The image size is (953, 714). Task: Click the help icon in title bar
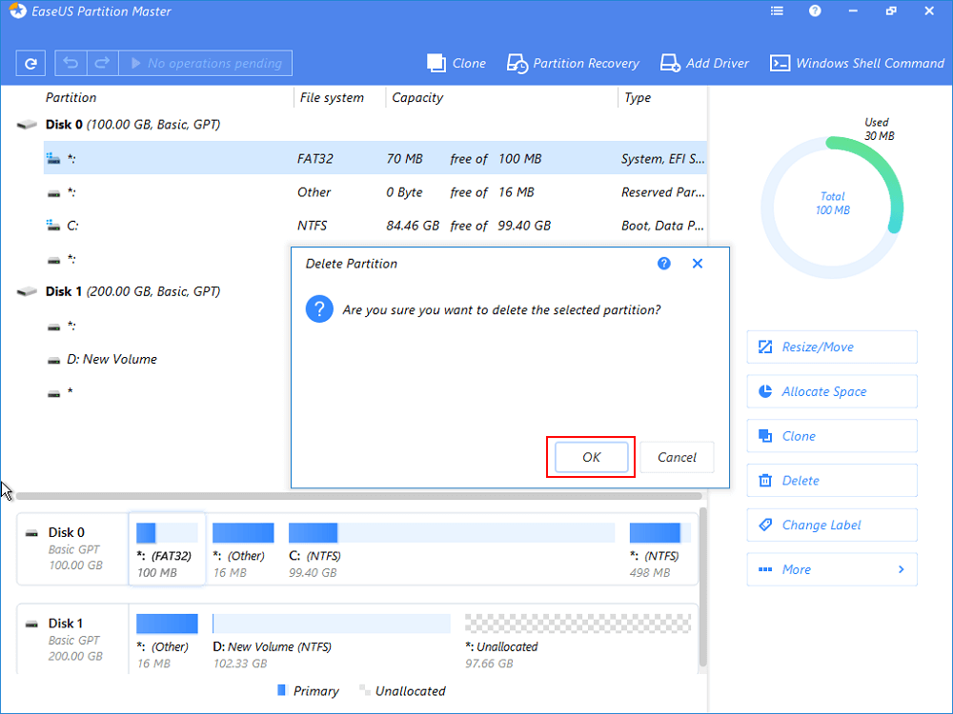pos(815,11)
